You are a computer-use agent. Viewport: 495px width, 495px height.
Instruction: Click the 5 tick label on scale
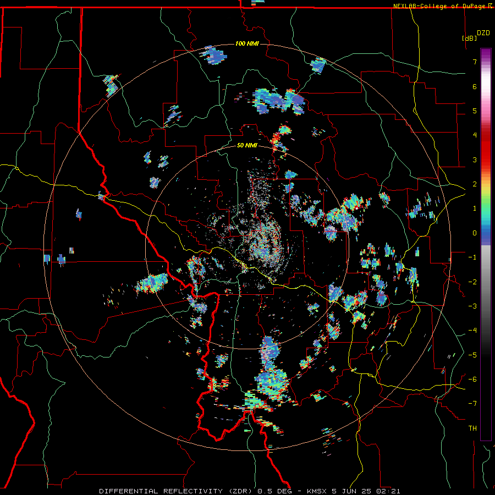click(x=475, y=111)
